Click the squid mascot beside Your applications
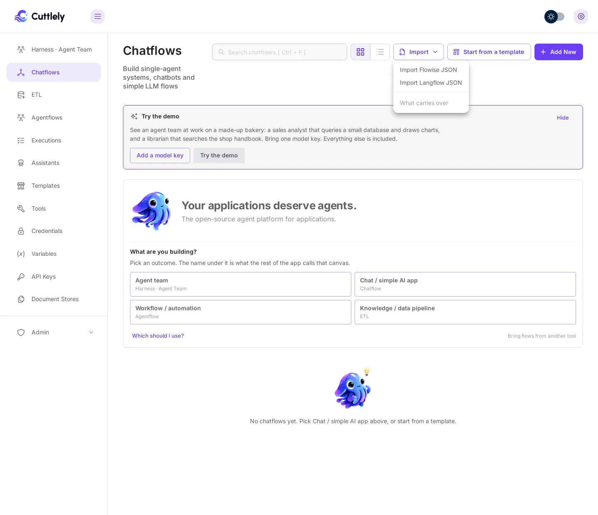This screenshot has width=598, height=515. pos(152,211)
